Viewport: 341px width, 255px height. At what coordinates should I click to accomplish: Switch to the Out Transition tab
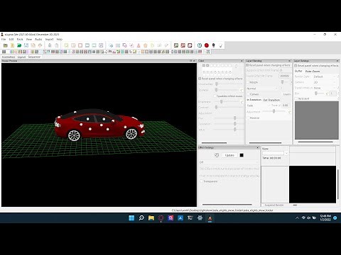tap(271, 100)
